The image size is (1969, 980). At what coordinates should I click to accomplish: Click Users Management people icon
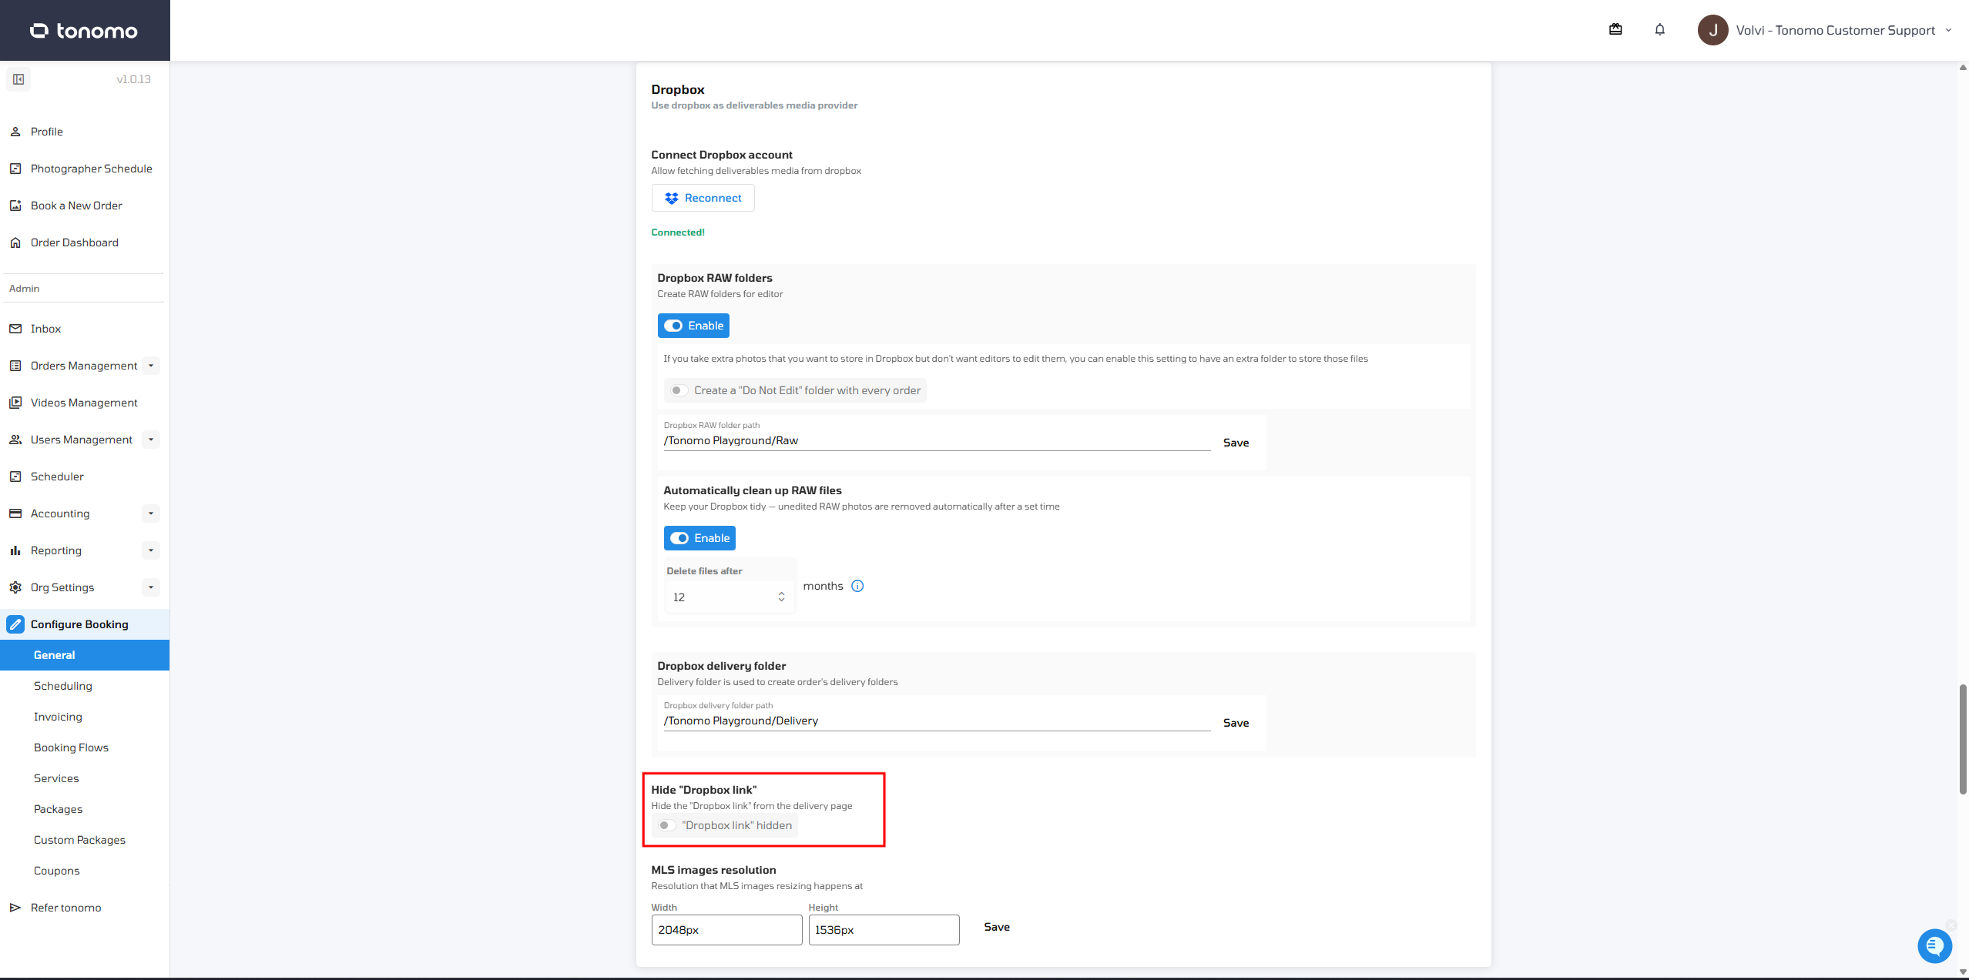click(x=15, y=440)
